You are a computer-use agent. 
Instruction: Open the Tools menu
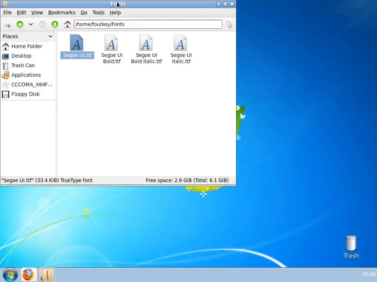[98, 12]
